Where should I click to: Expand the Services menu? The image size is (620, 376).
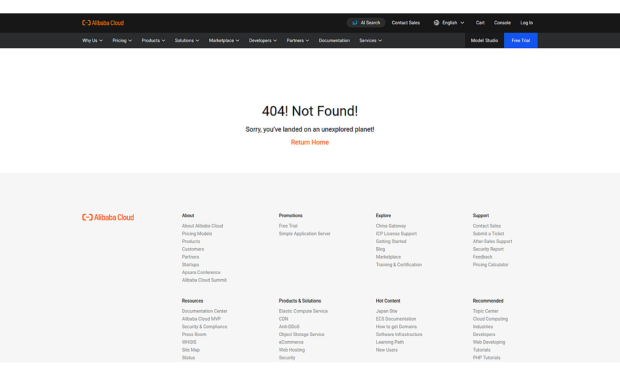tap(371, 41)
